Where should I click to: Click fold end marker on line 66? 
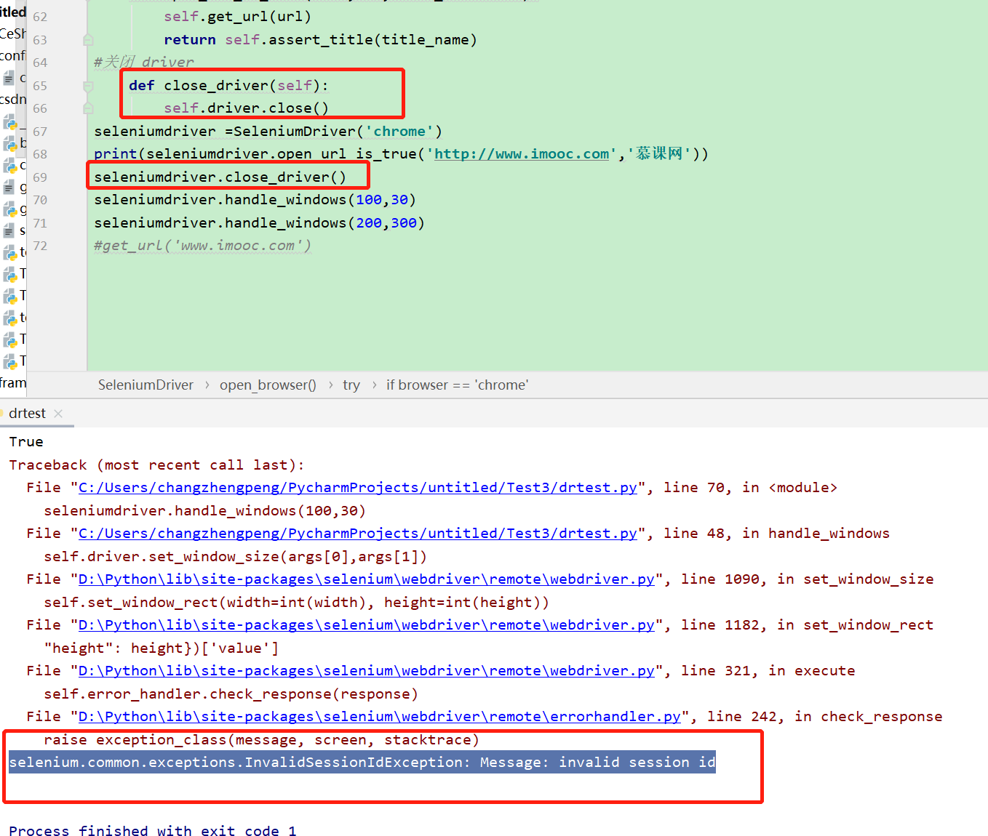pos(88,108)
